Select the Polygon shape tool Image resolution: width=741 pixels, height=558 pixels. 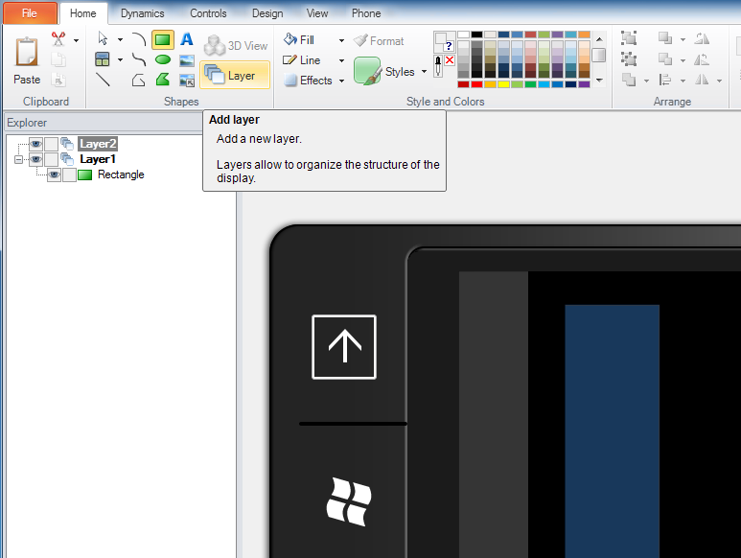click(163, 80)
